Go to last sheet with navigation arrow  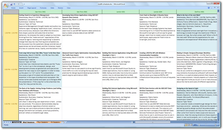click(x=10, y=122)
